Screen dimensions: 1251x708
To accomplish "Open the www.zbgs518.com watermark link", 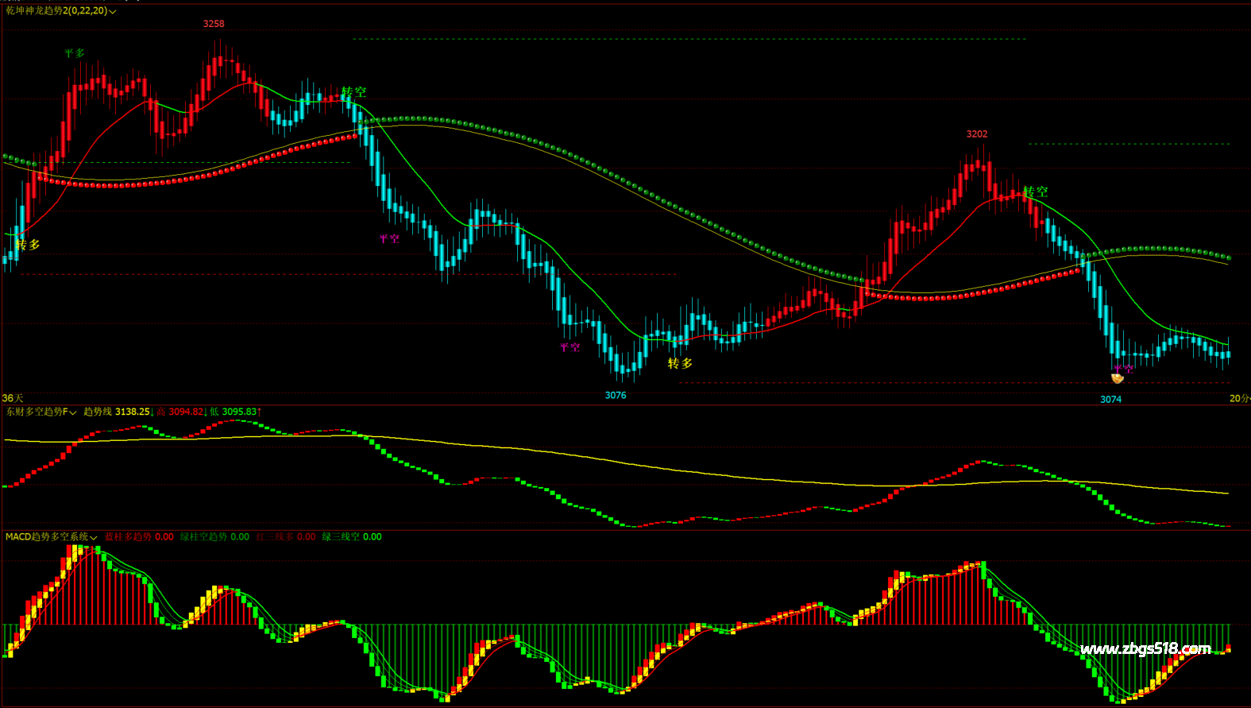I will (1145, 648).
